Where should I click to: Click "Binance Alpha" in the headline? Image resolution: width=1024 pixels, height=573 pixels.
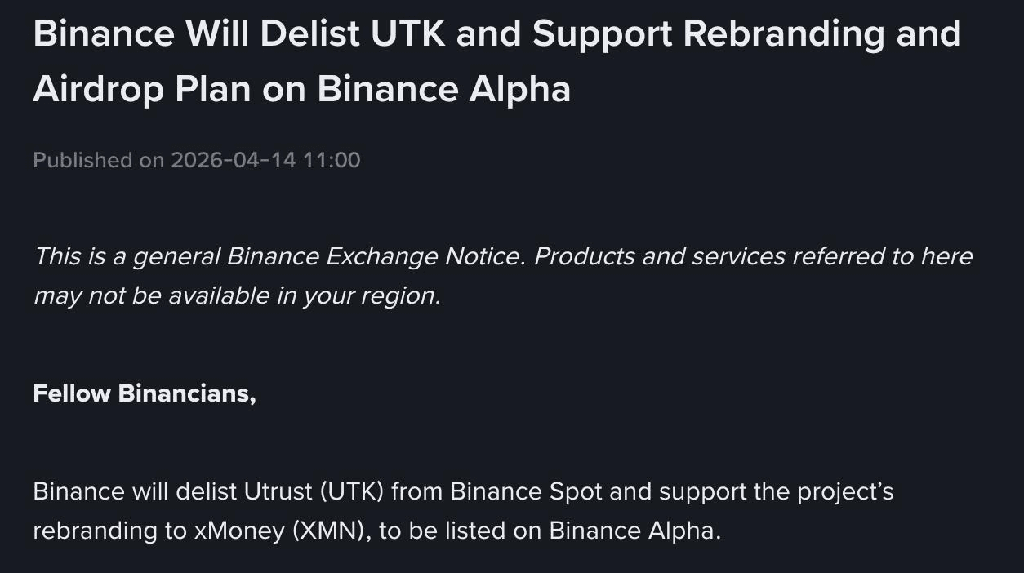point(443,89)
